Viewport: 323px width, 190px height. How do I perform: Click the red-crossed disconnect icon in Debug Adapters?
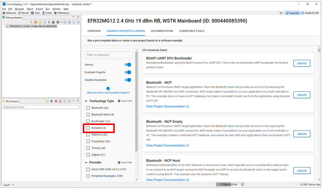coord(36,22)
